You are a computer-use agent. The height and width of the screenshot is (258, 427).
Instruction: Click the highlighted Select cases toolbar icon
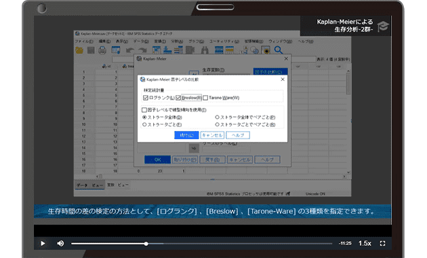(266, 50)
